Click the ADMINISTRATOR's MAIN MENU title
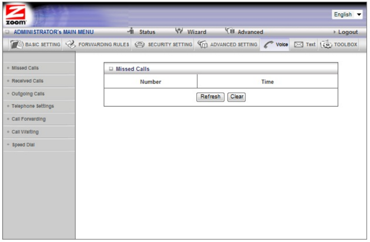Screen dimensions: 370x242 (x=54, y=32)
